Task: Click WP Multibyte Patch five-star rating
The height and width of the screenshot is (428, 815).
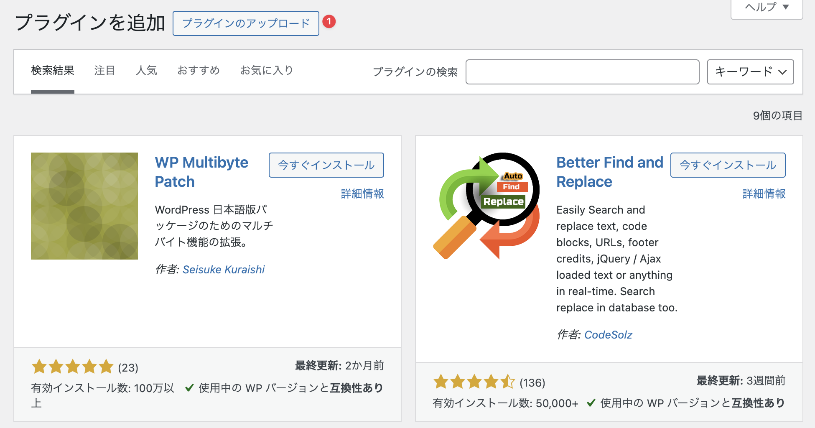Action: 73,367
